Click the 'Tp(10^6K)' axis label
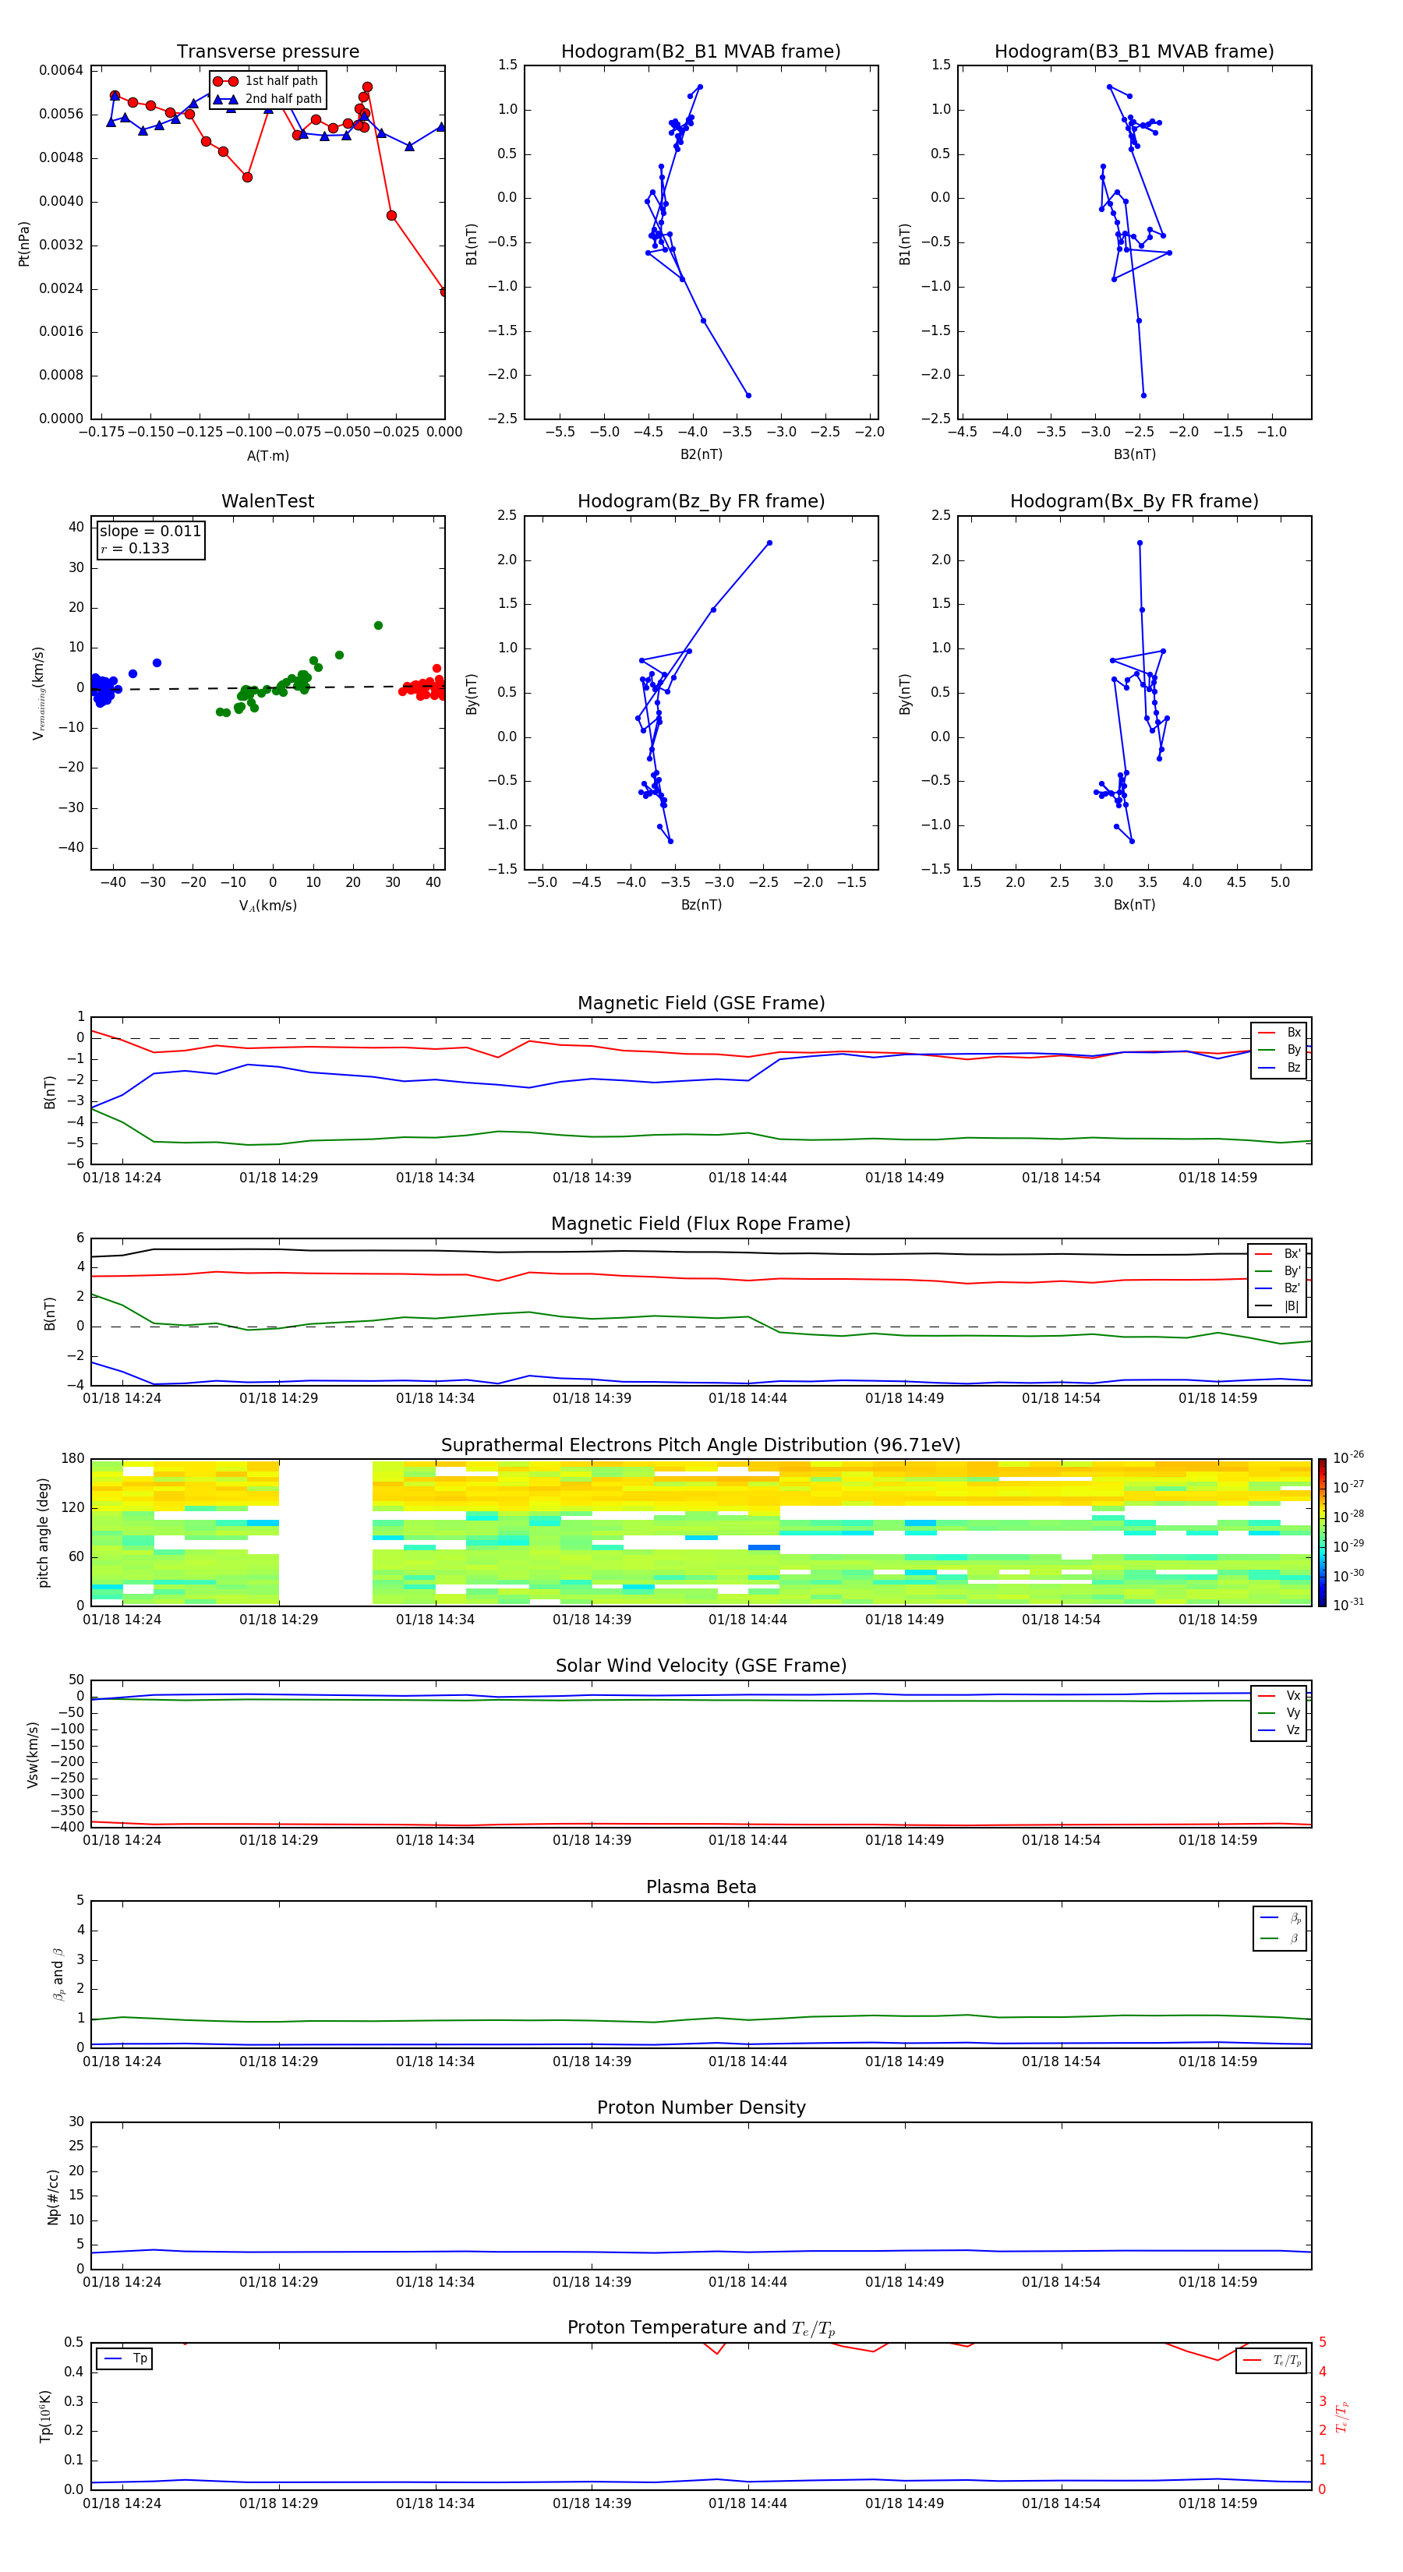Image resolution: width=1403 pixels, height=2572 pixels. point(45,2416)
